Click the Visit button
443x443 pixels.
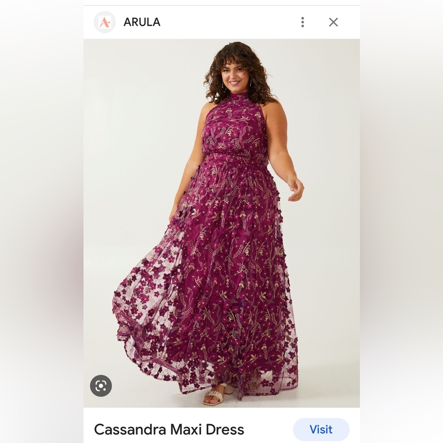click(x=321, y=429)
